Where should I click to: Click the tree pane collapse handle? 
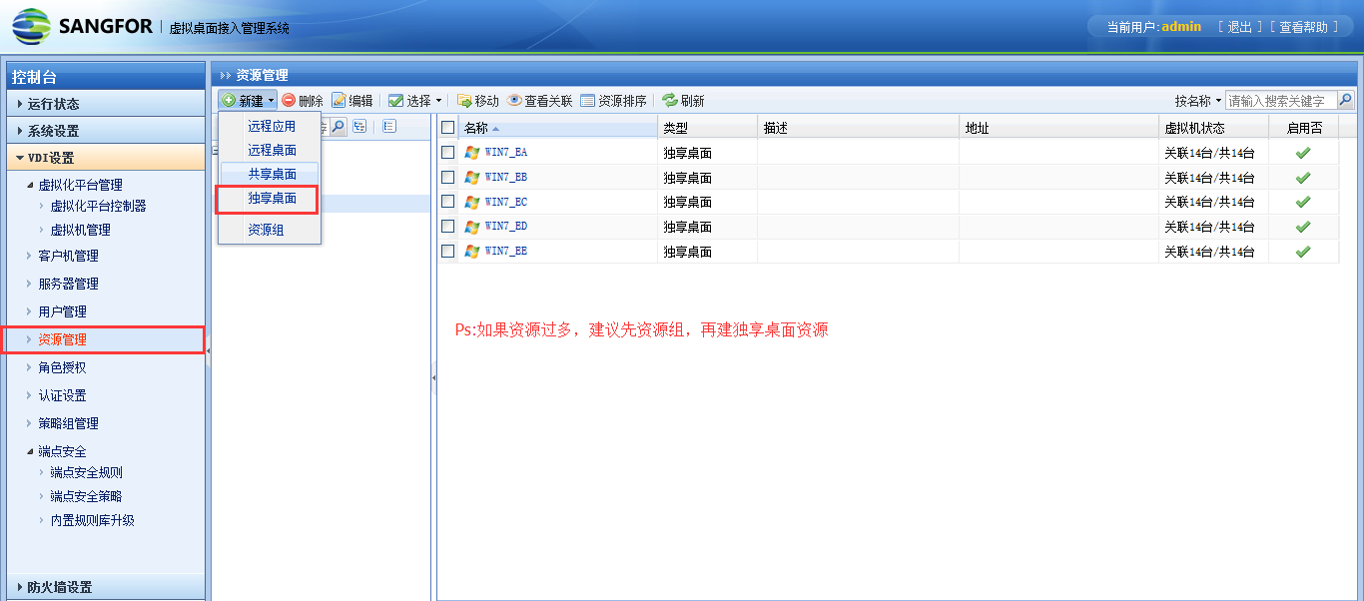[433, 377]
